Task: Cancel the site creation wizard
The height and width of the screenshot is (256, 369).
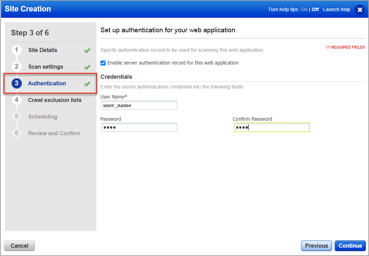Action: 19,246
